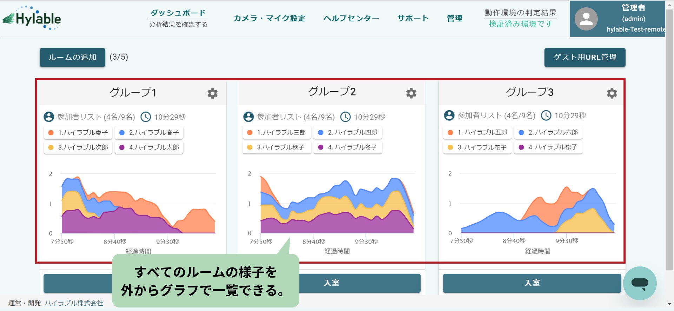674x311 pixels.
Task: Click hylable-Test-remote account name
Action: click(x=636, y=29)
